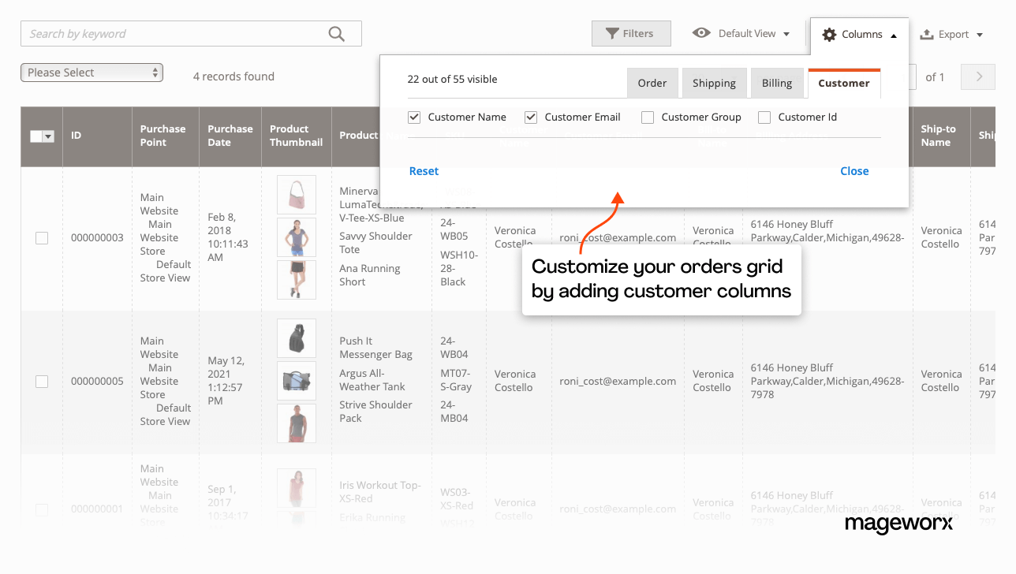Select the row checkbox for order 000000005
Image resolution: width=1016 pixels, height=574 pixels.
tap(42, 382)
